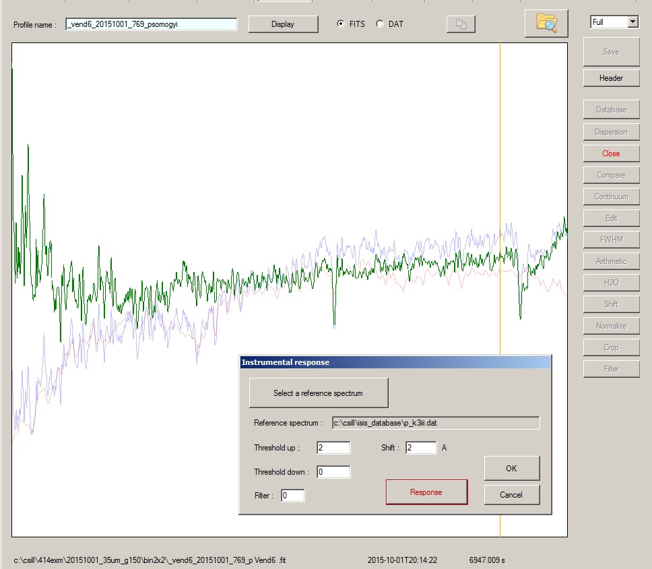The height and width of the screenshot is (569, 652).
Task: Select the DAT radio button
Action: pos(379,24)
